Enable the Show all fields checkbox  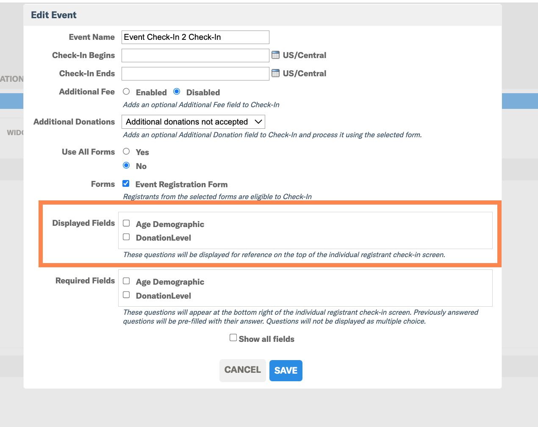(x=233, y=338)
